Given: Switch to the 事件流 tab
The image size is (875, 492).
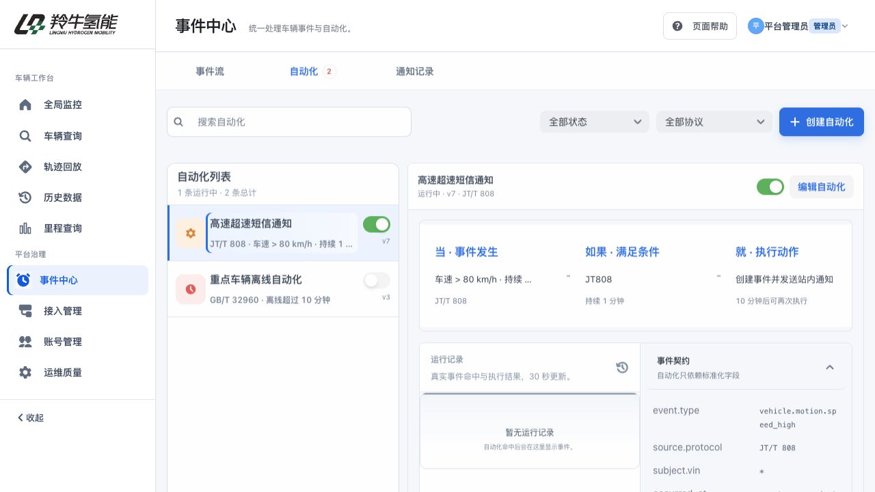Looking at the screenshot, I should tap(210, 71).
